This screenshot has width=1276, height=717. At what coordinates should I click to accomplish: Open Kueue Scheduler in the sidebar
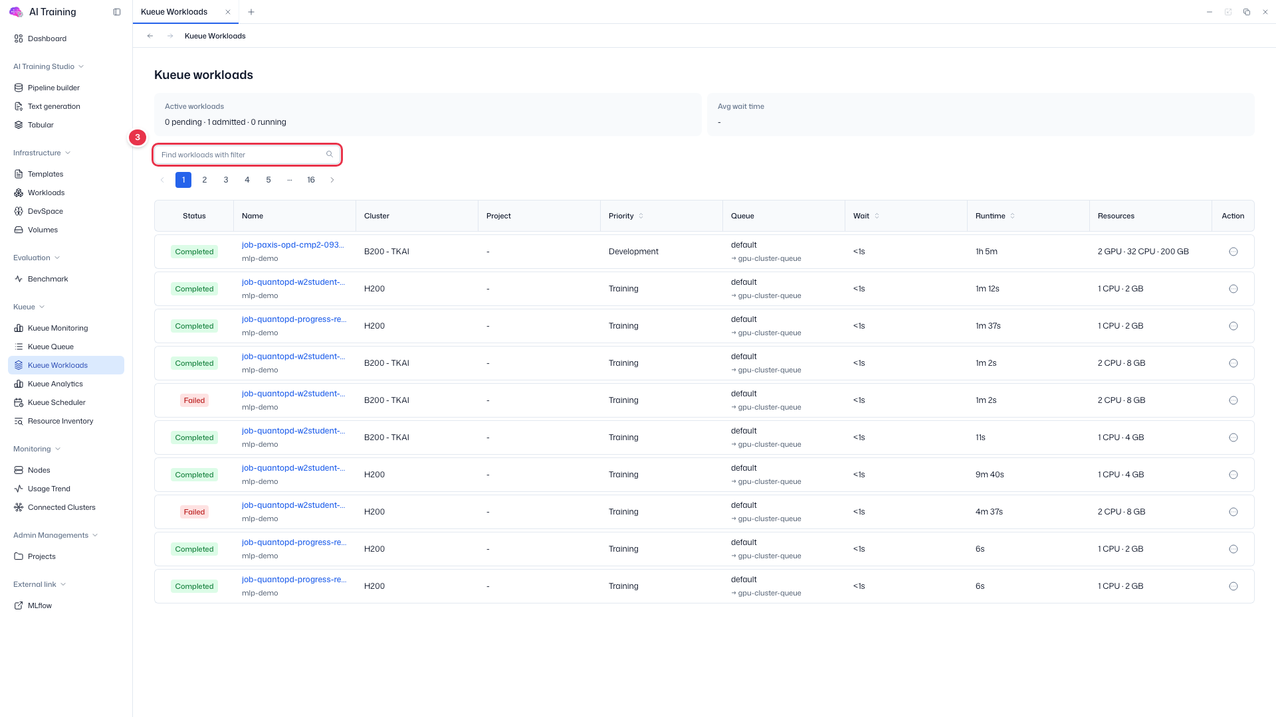[66, 402]
